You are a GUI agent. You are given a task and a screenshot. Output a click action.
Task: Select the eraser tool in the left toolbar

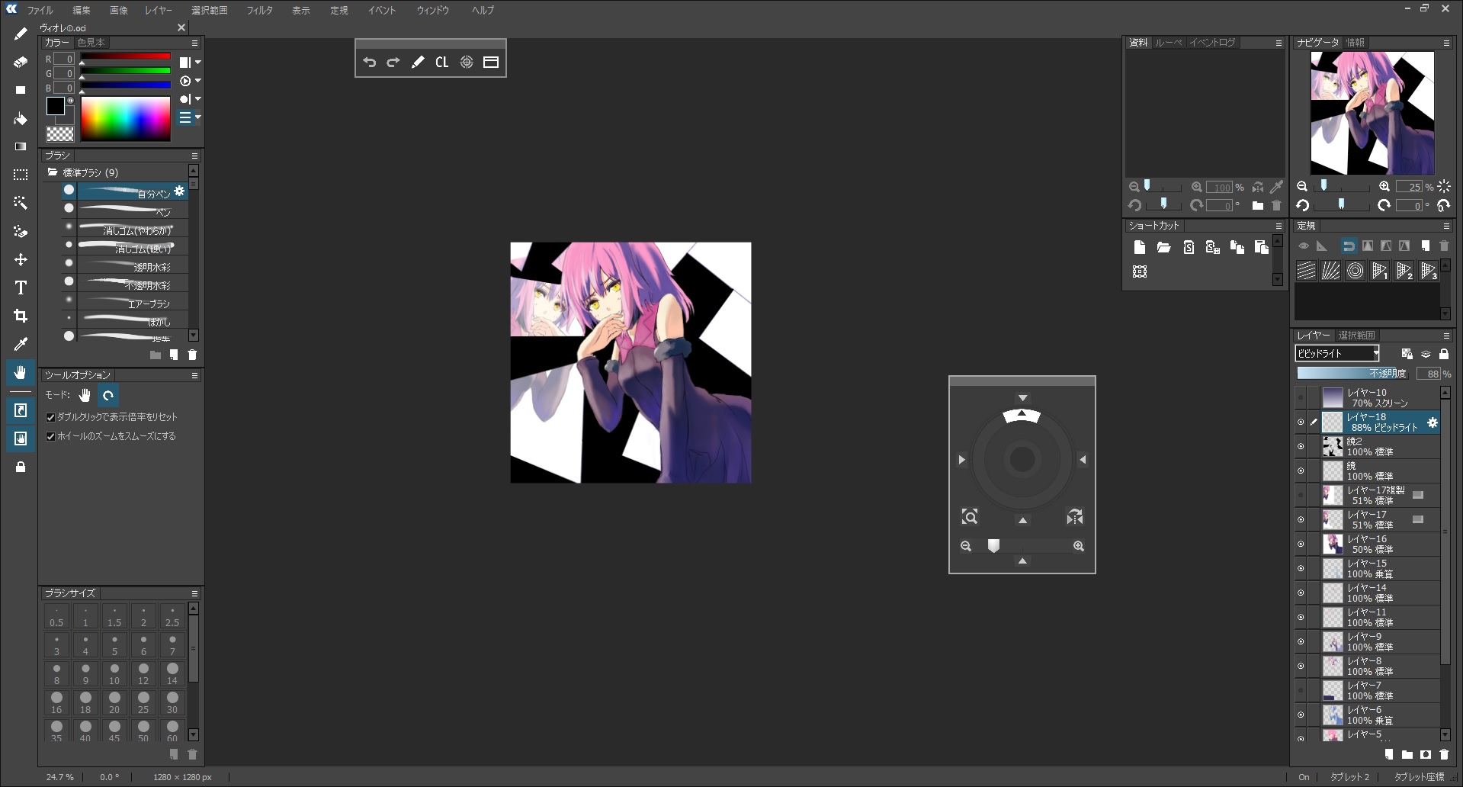click(21, 62)
